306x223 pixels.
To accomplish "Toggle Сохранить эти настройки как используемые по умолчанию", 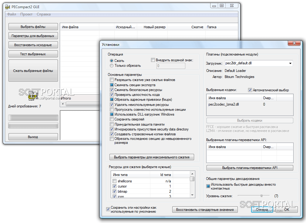I will coord(108,209).
